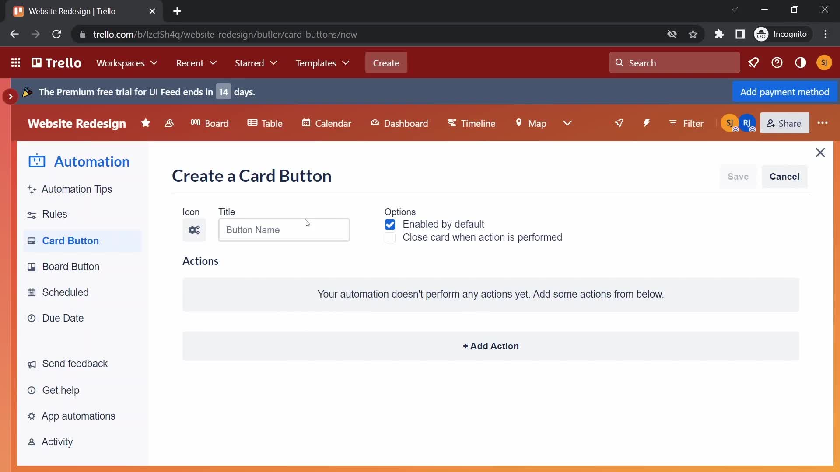Click the Automation Tips icon
The width and height of the screenshot is (840, 472).
(x=32, y=189)
